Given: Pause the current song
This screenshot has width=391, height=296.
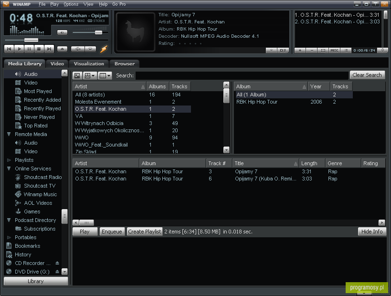Looking at the screenshot, I should 29,49.
